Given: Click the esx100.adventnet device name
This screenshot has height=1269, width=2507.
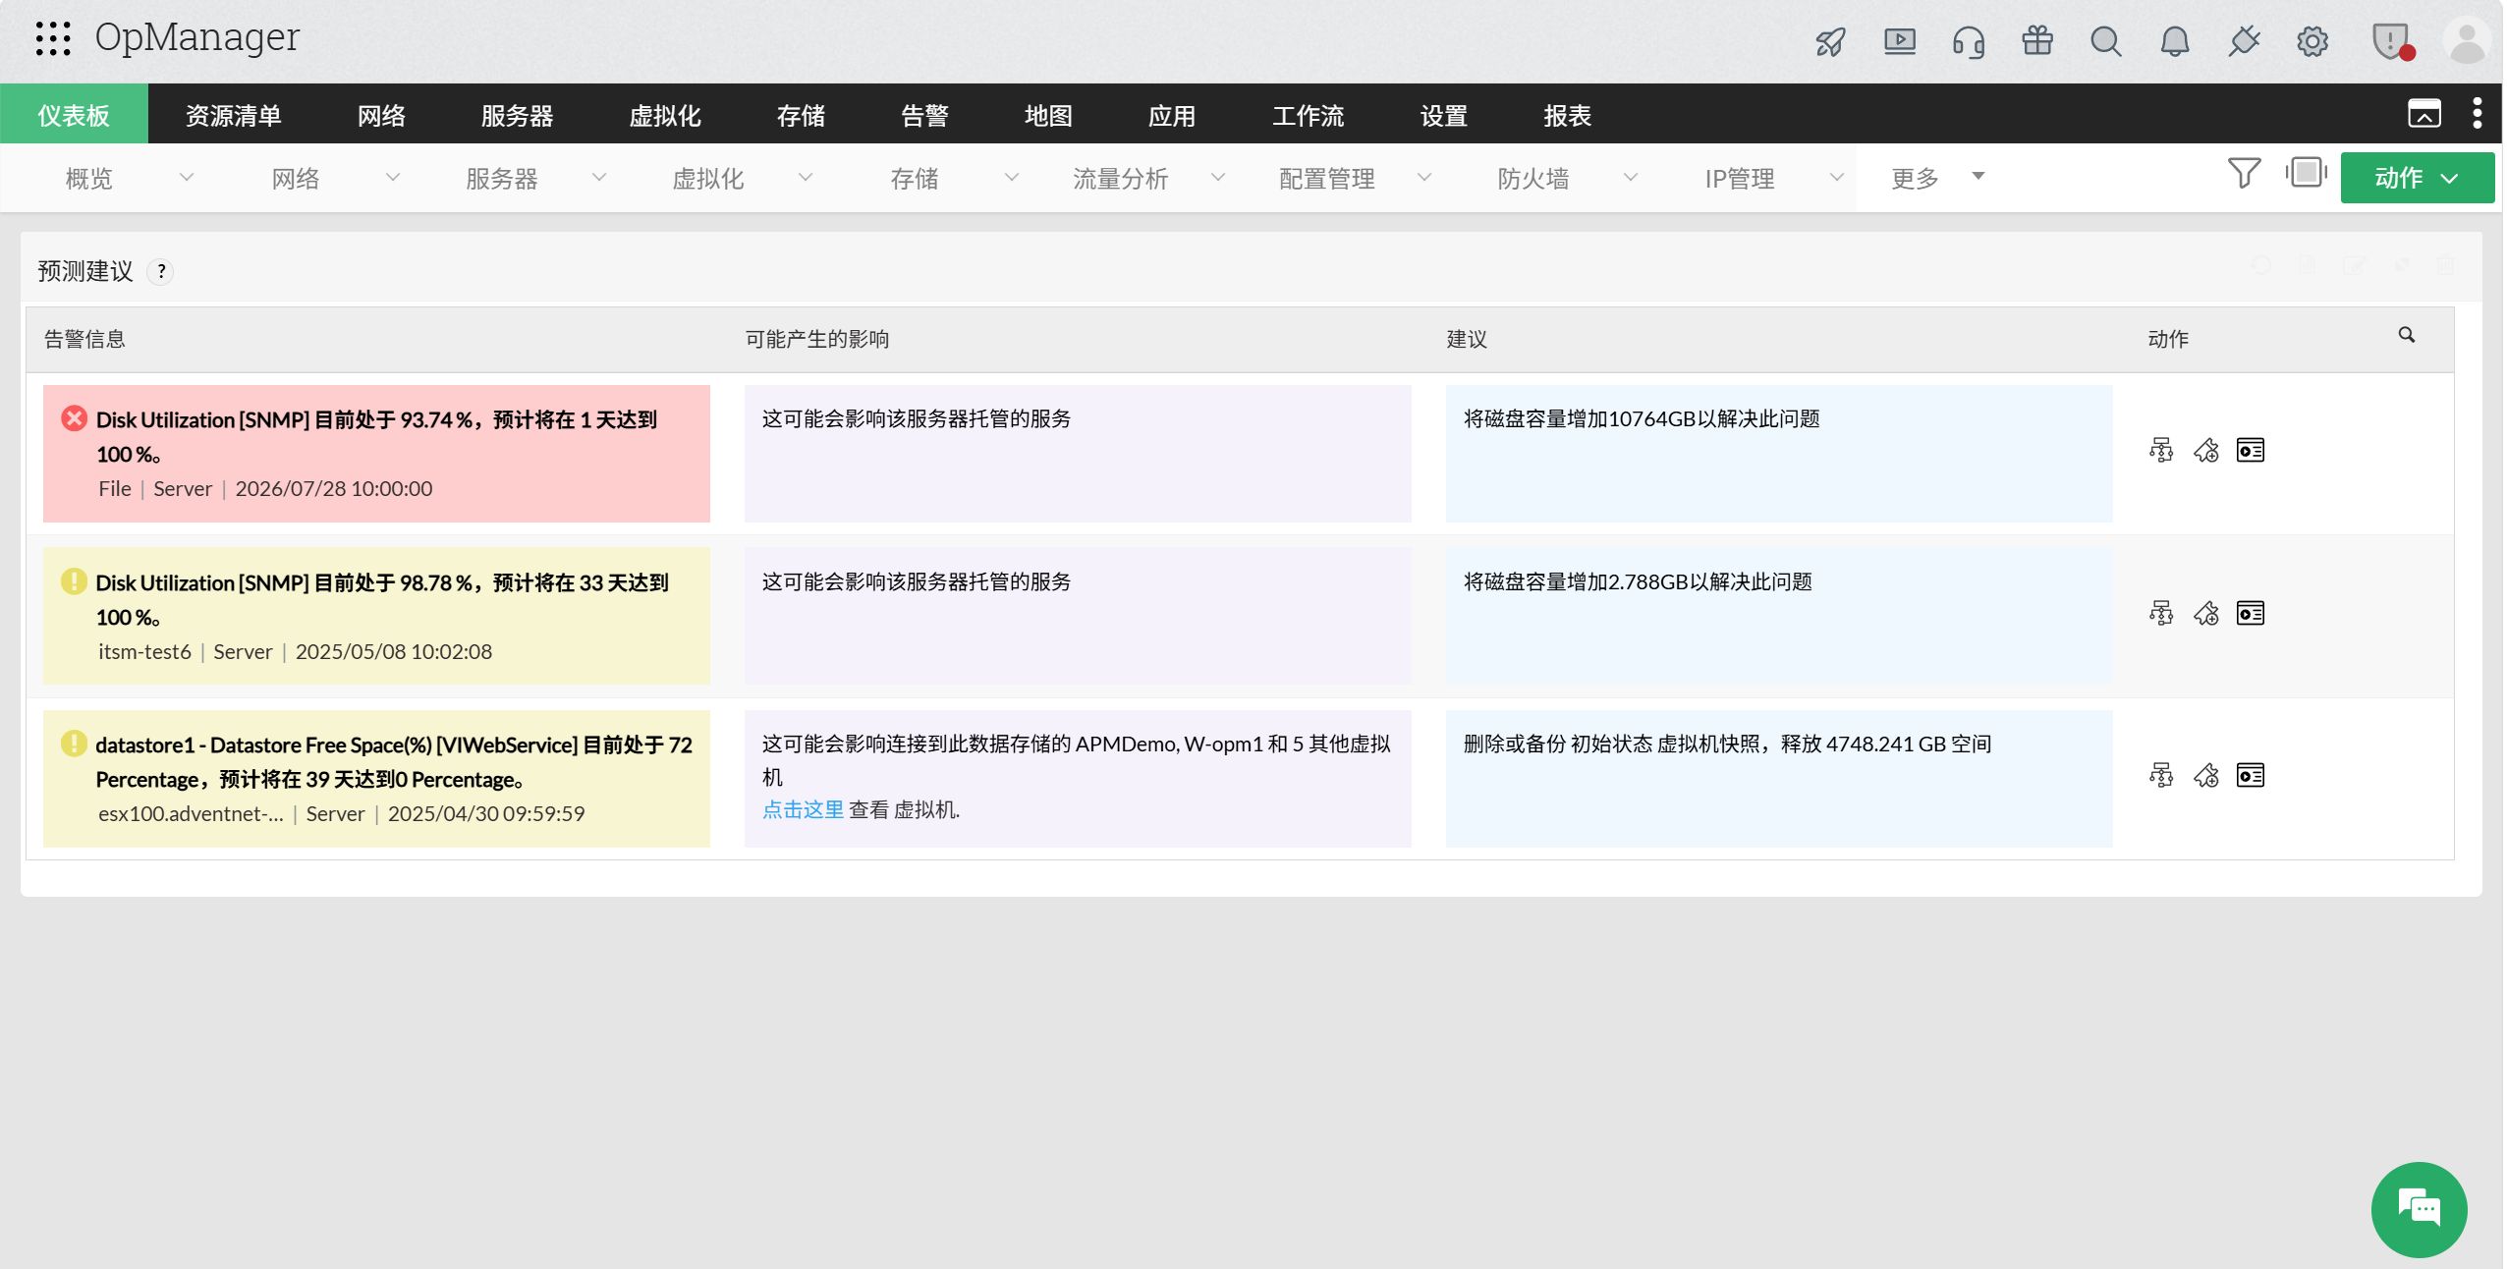Looking at the screenshot, I should coord(191,813).
